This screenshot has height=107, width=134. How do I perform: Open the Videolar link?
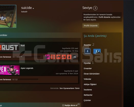[88, 79]
